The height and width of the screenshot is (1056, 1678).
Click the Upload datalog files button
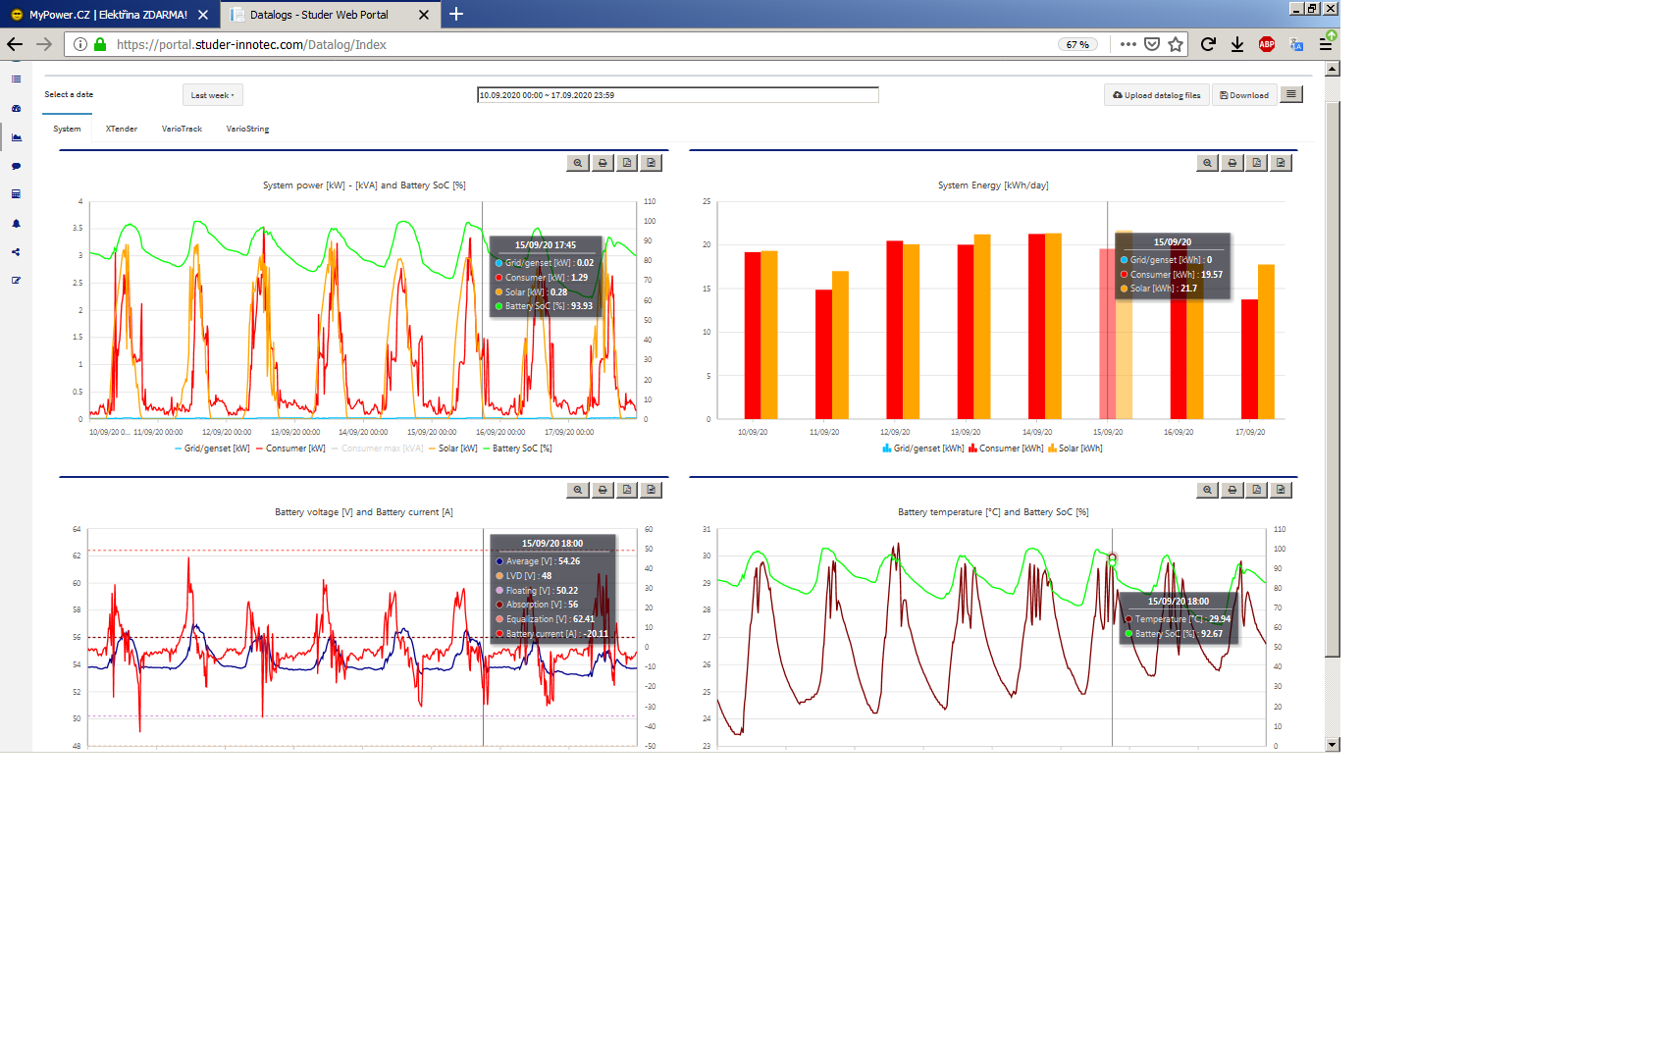pos(1157,95)
